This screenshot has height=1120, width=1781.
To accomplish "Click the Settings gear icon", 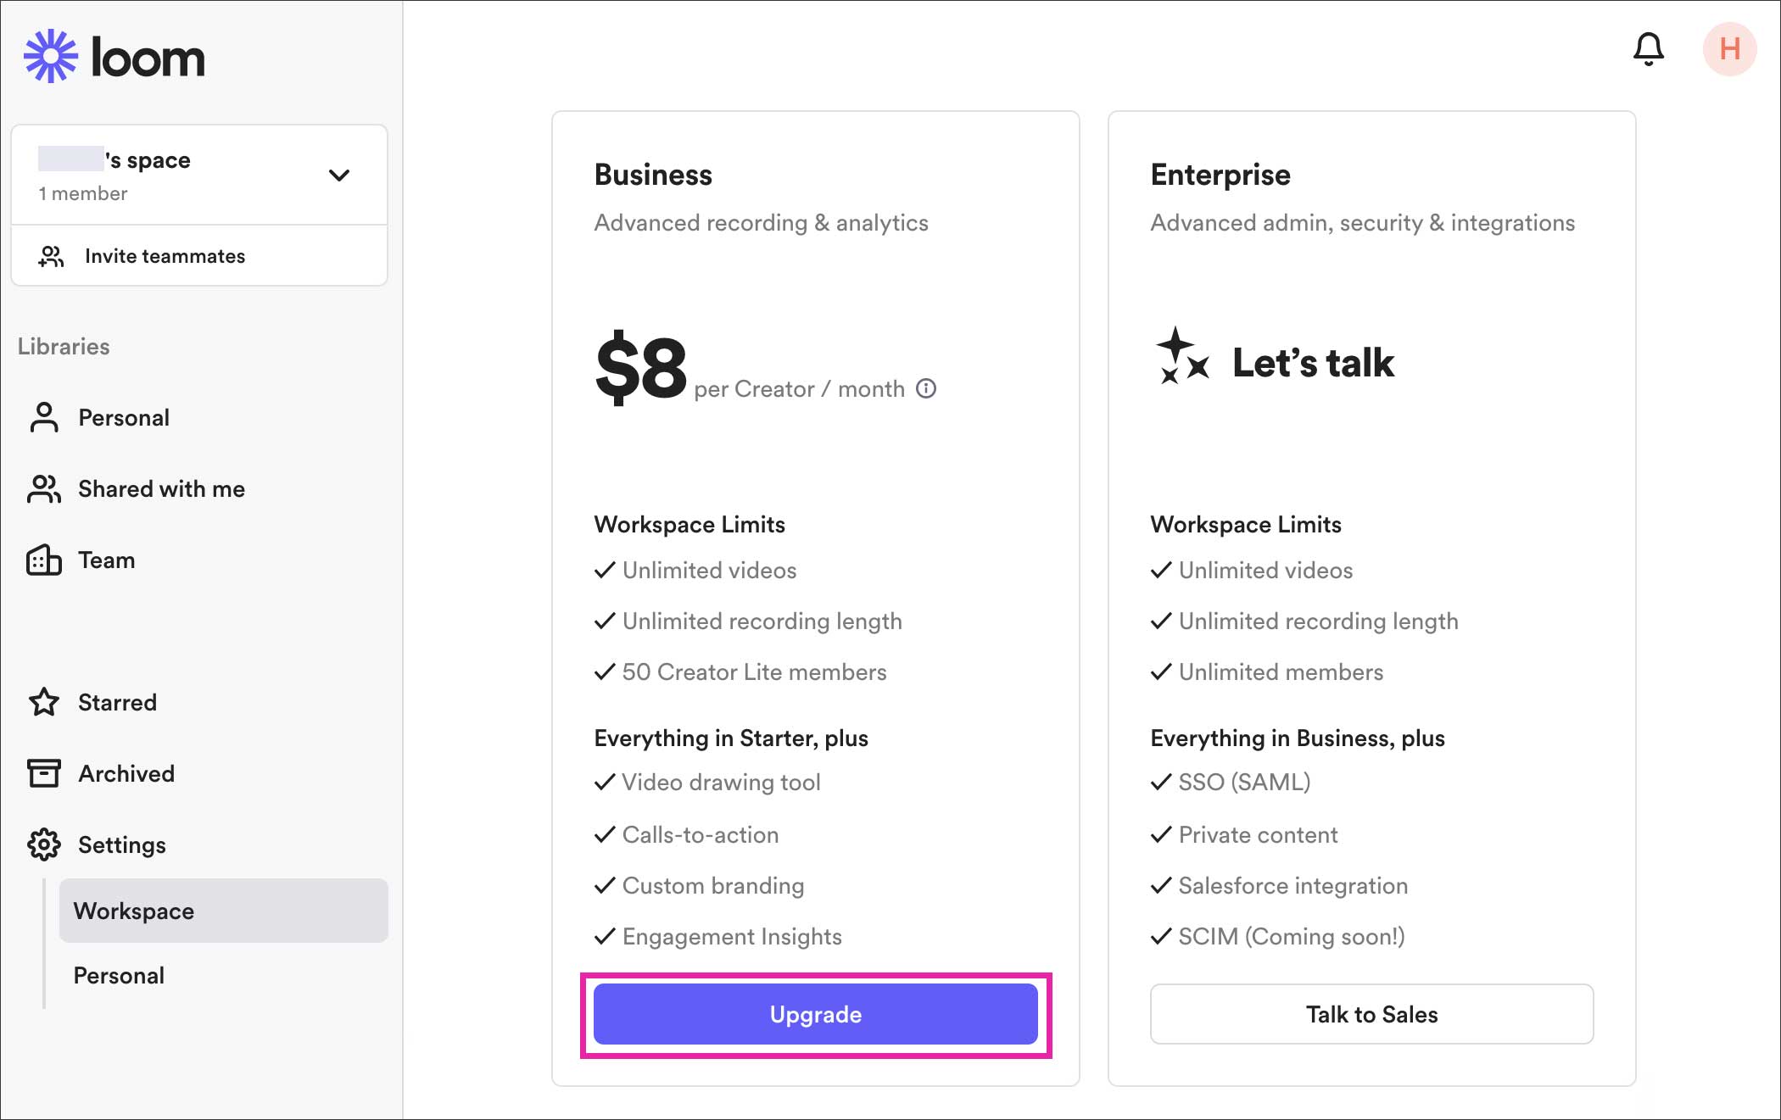I will [44, 844].
